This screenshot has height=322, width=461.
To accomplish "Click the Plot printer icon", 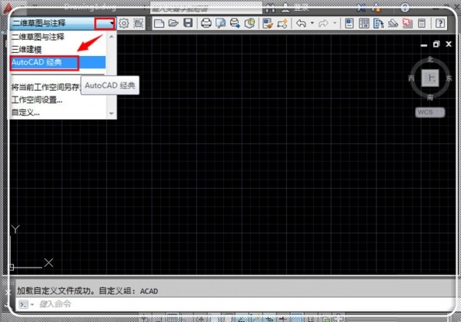I will [x=206, y=23].
